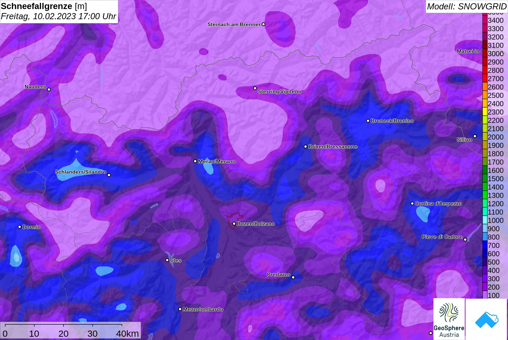Click the blue 700 legend swatch
Screen dimensions: 508x340
pos(485,245)
